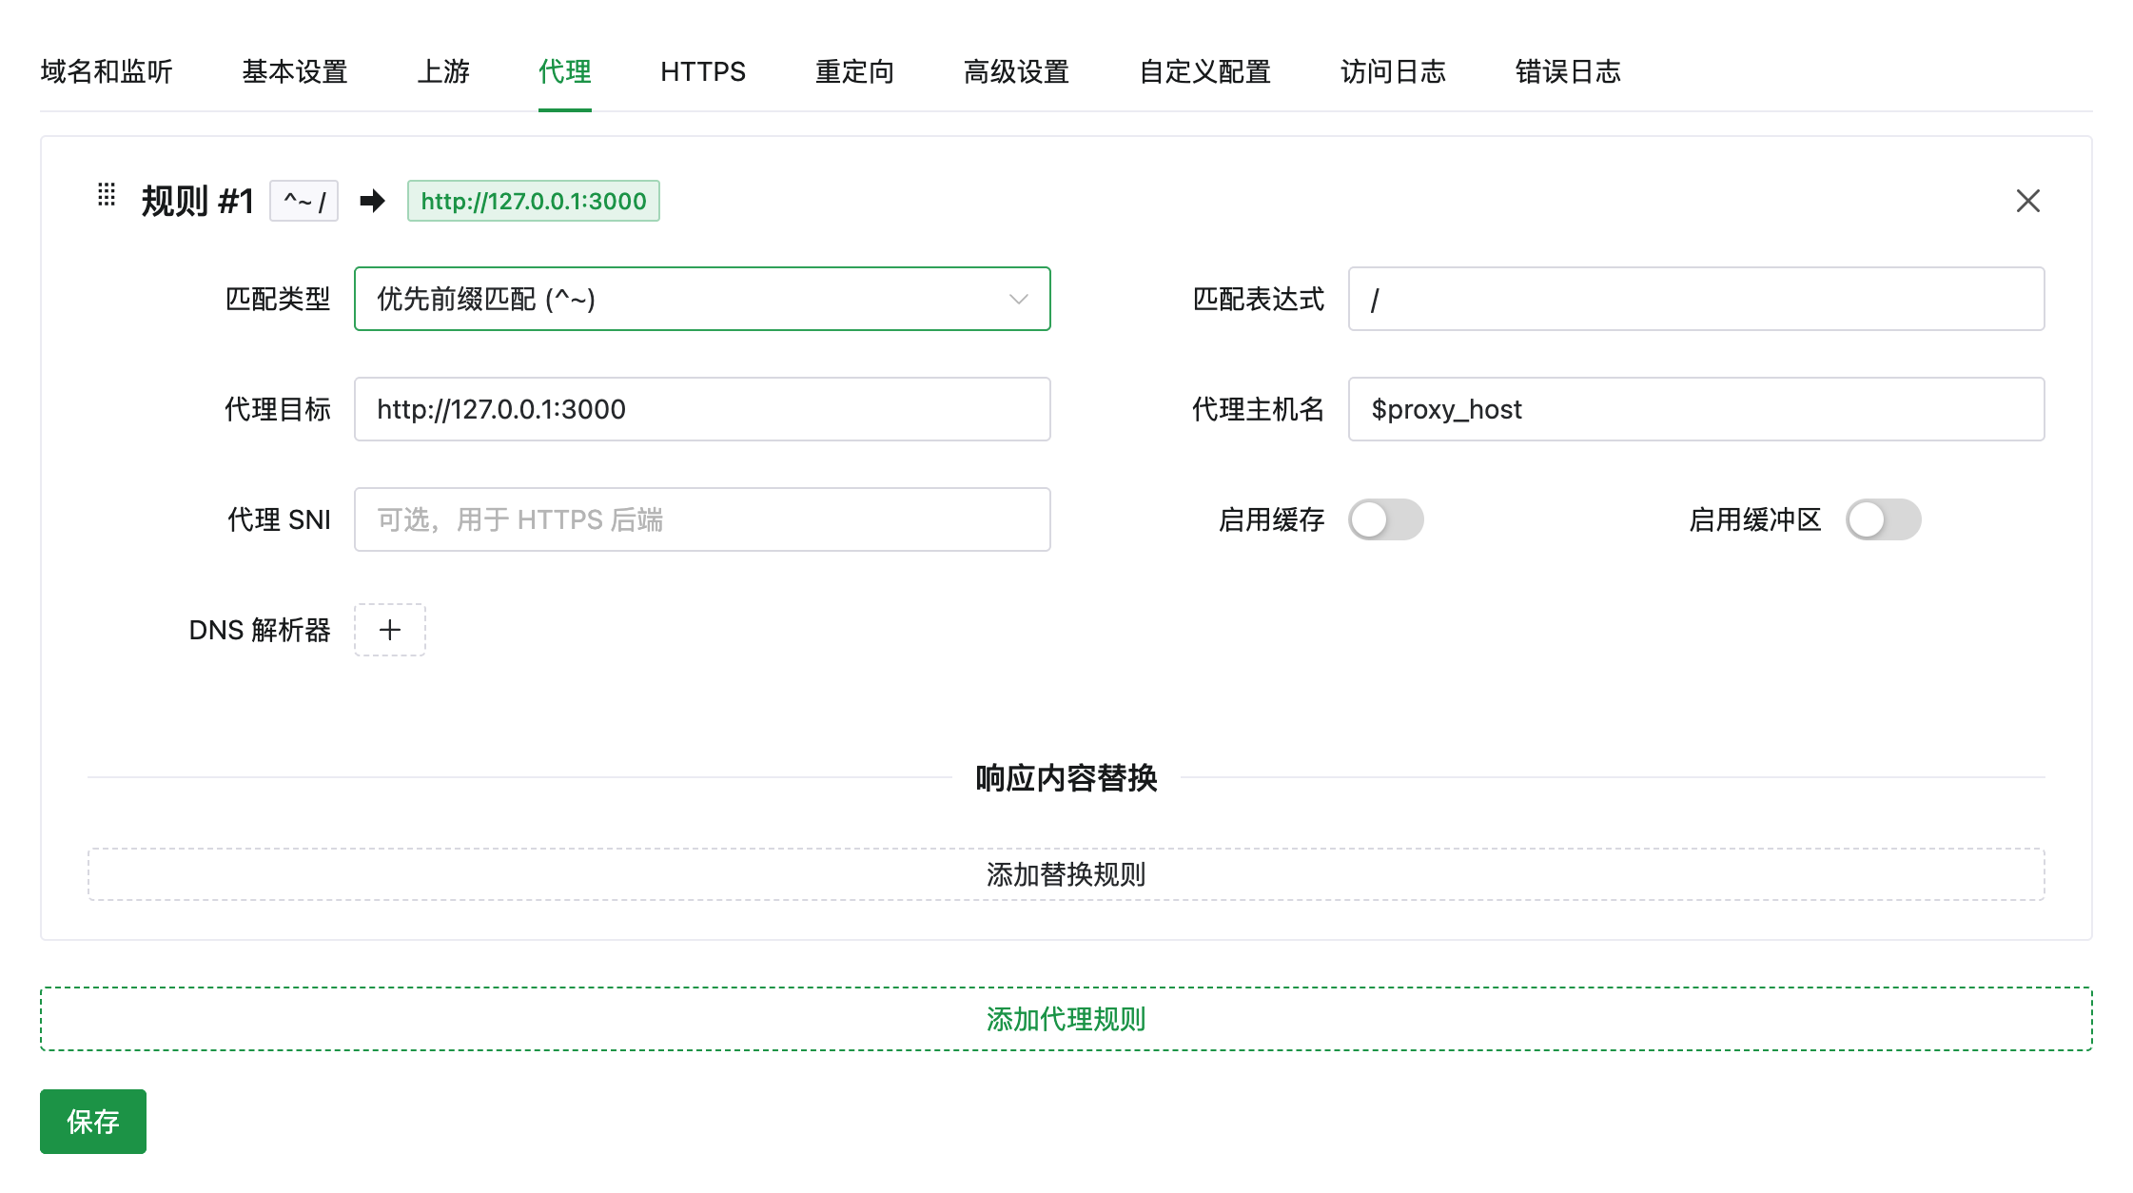Click the 保存 button
Viewport: 2133px width, 1193px height.
click(x=92, y=1122)
